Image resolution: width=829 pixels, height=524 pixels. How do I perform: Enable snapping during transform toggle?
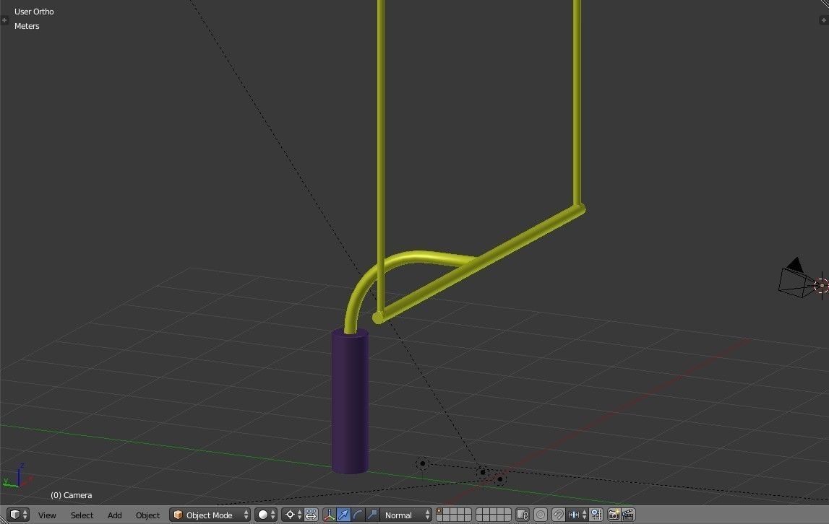(x=559, y=515)
